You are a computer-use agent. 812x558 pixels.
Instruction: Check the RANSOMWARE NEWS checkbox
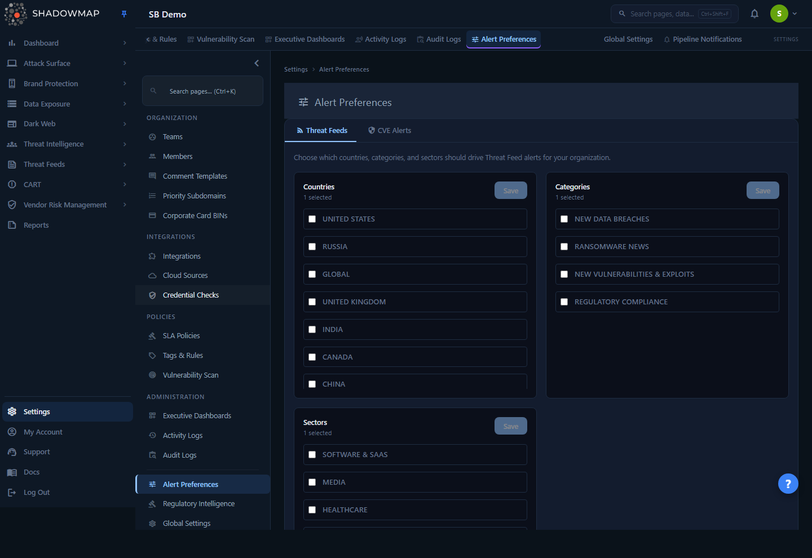(x=564, y=247)
